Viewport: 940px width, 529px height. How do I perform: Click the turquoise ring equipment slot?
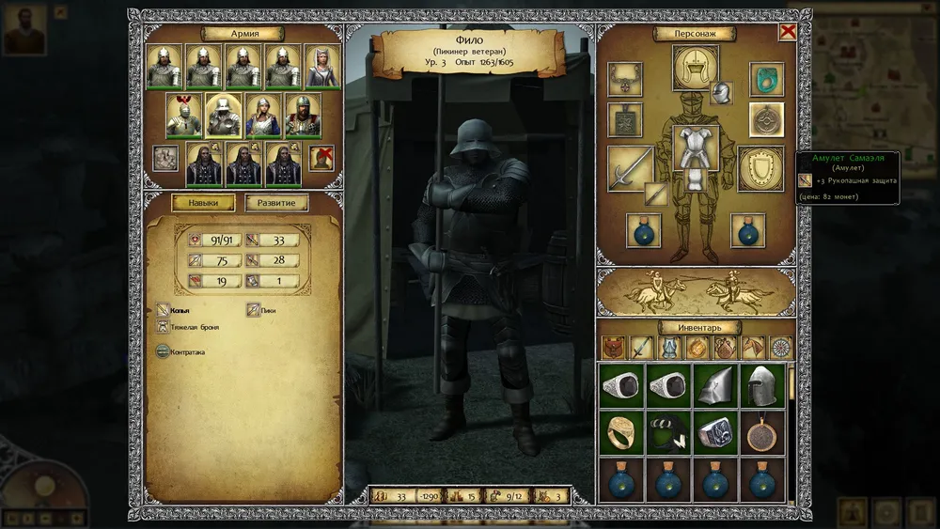point(766,79)
